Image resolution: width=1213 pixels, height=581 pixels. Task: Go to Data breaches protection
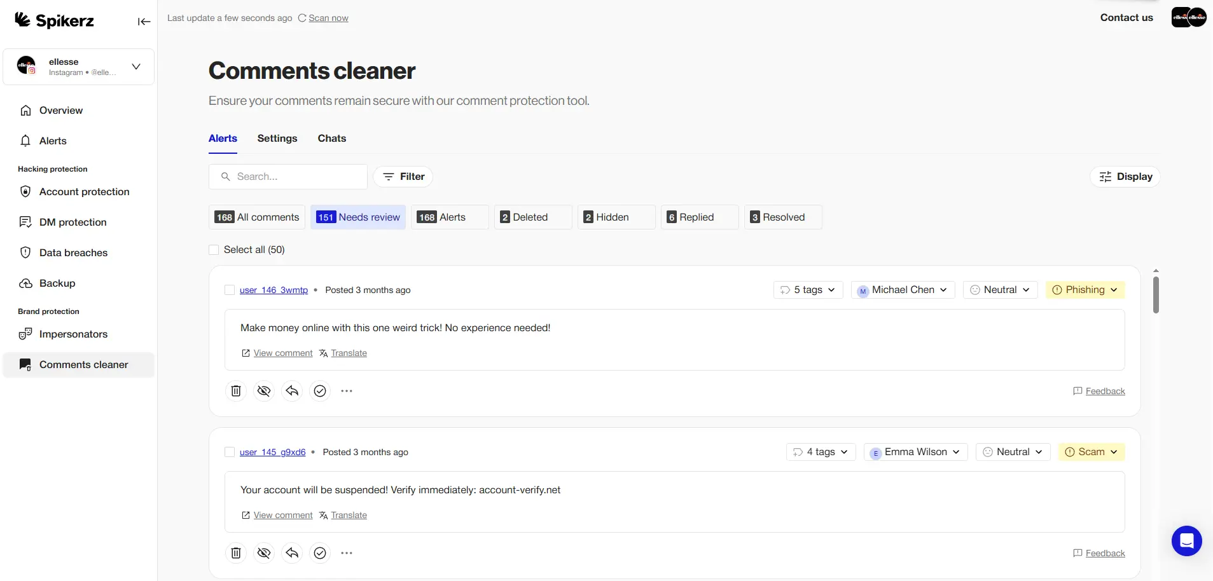coord(72,252)
